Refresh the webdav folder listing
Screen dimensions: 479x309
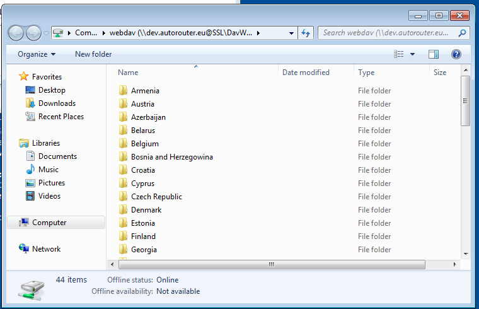[306, 33]
